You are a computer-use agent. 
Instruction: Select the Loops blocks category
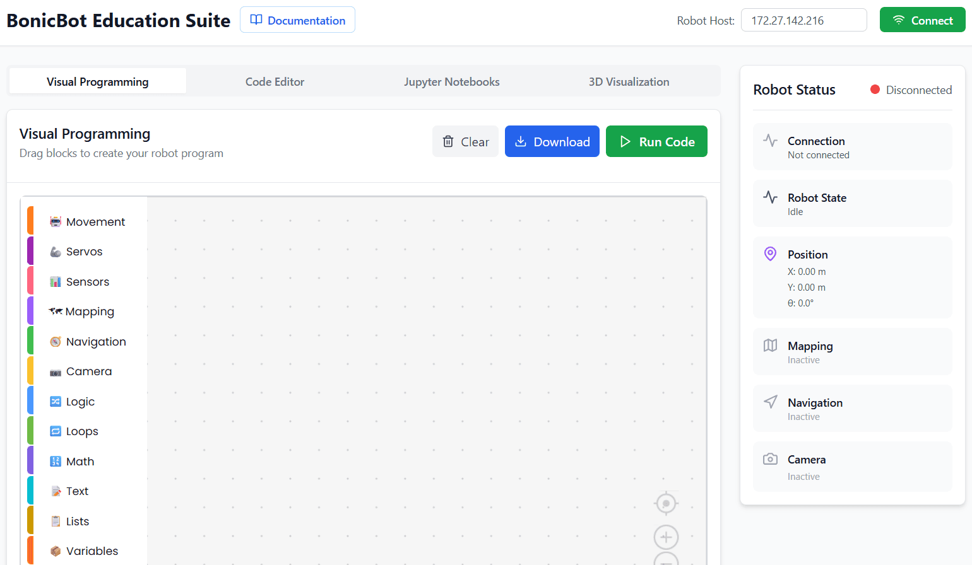82,431
